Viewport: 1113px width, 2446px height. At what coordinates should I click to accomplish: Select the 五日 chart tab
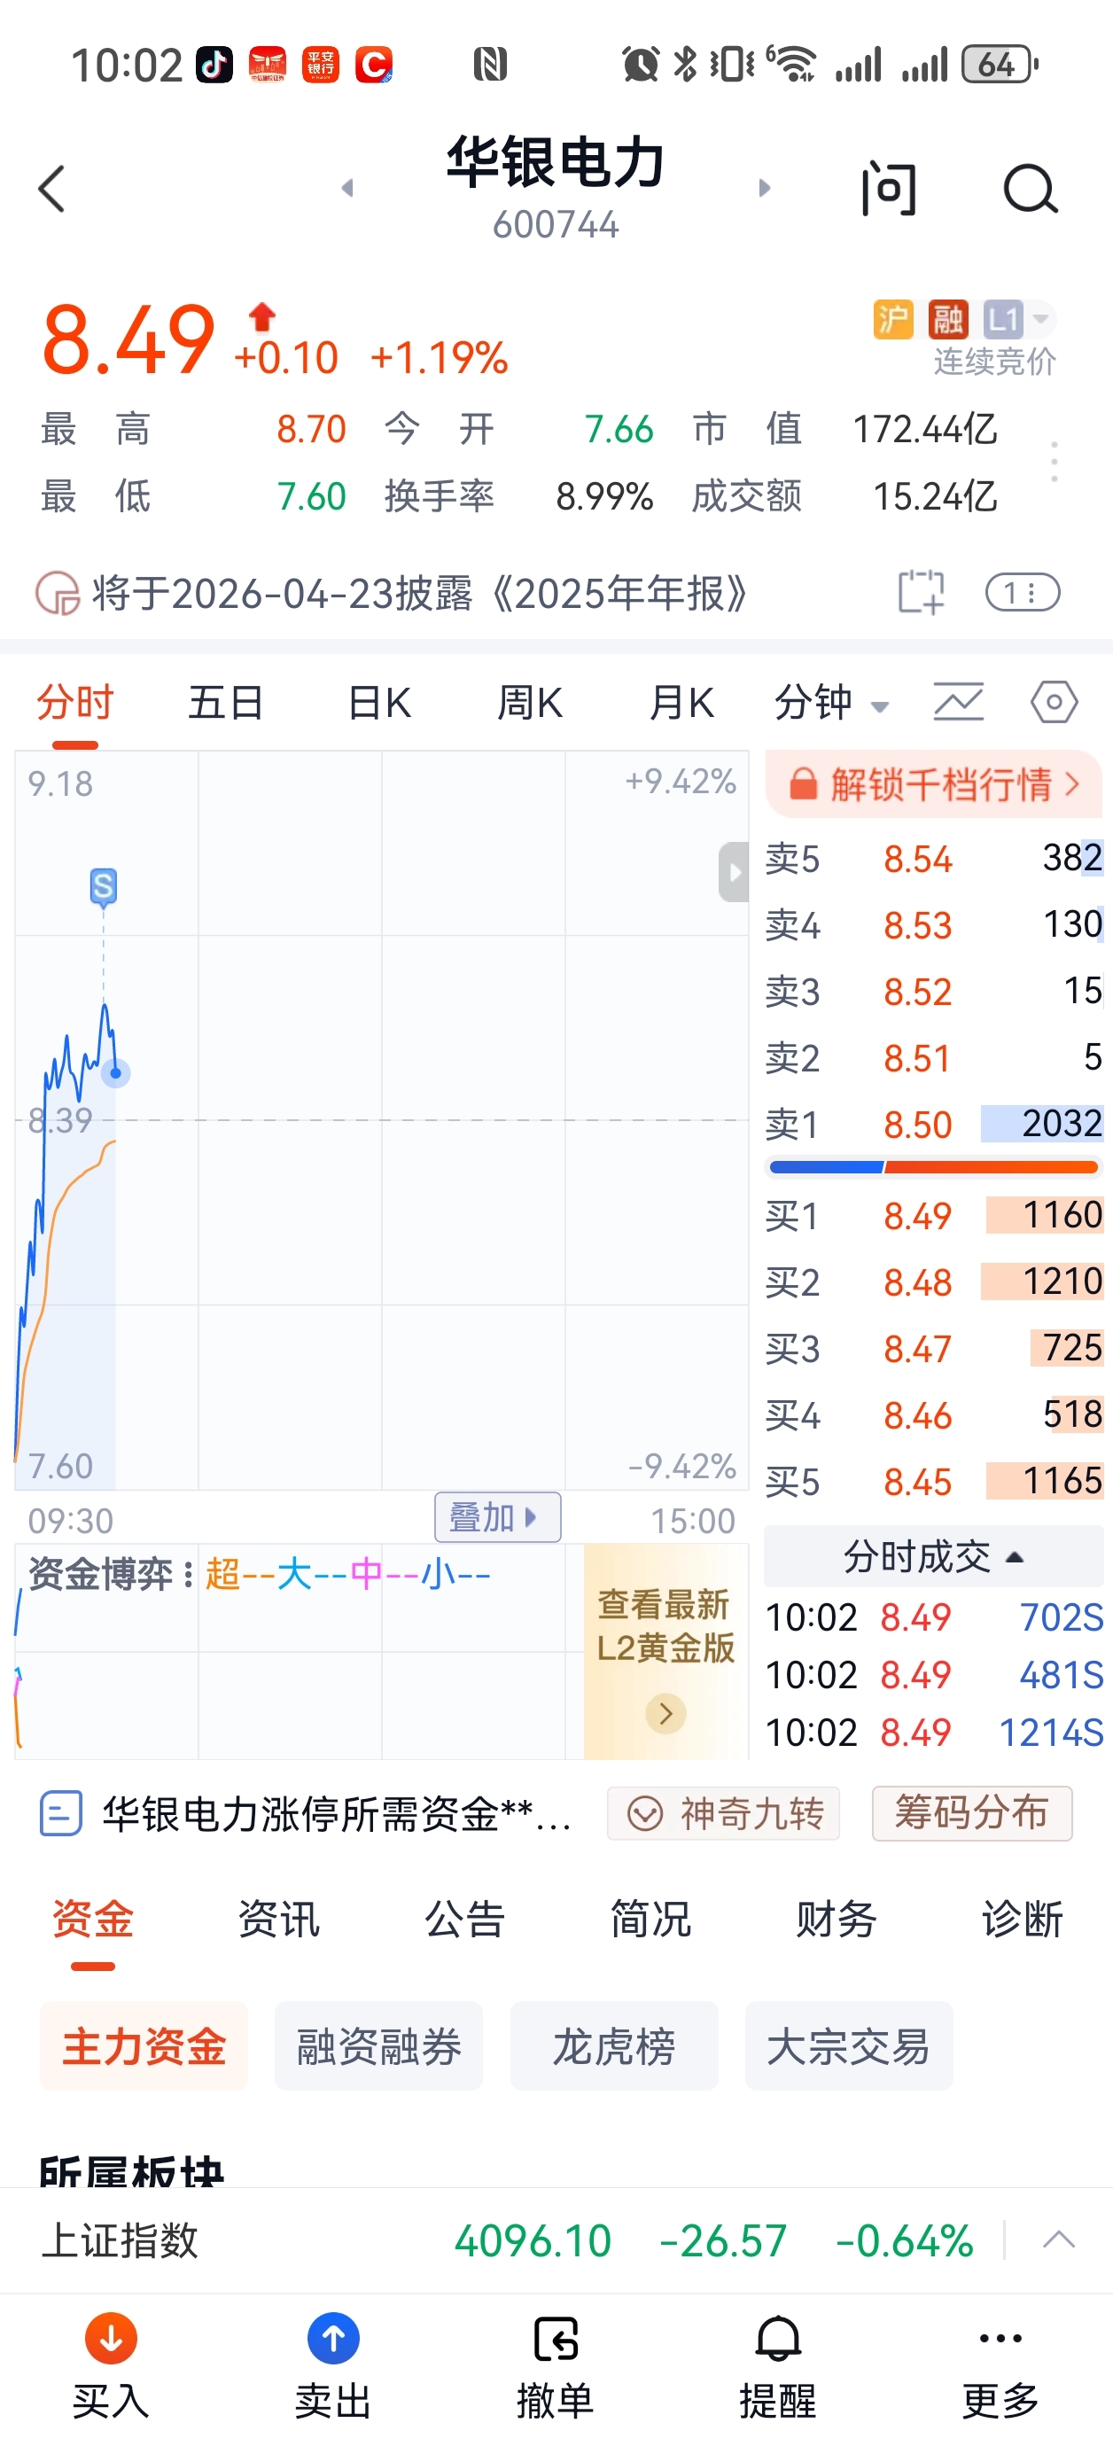coord(226,704)
